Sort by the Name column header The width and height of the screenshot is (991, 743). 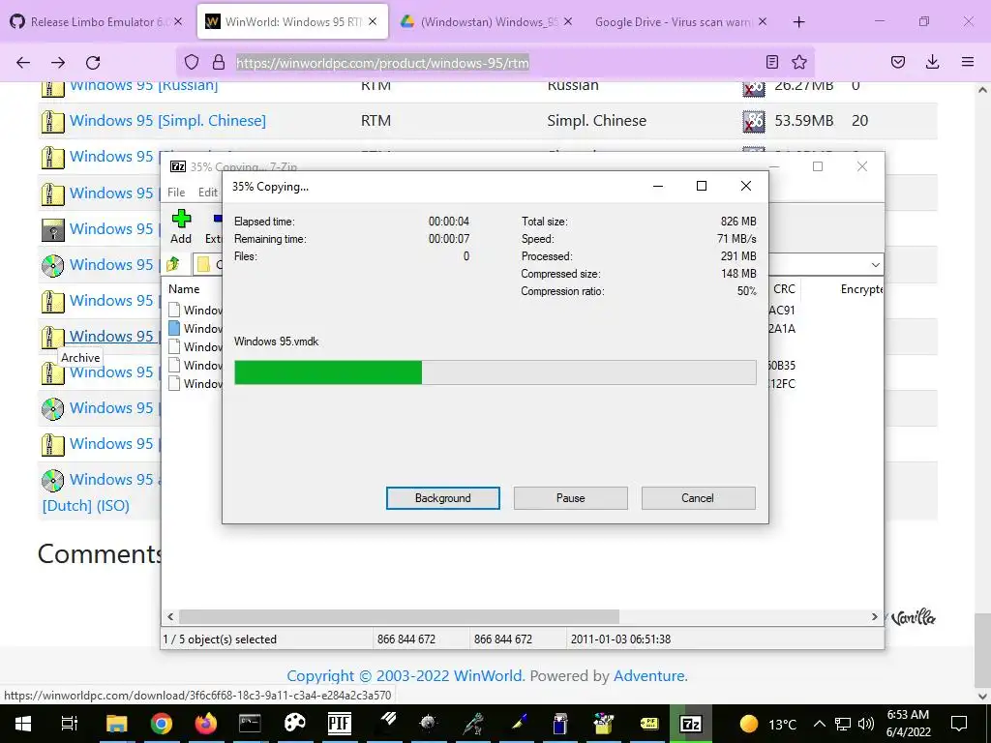pos(185,288)
